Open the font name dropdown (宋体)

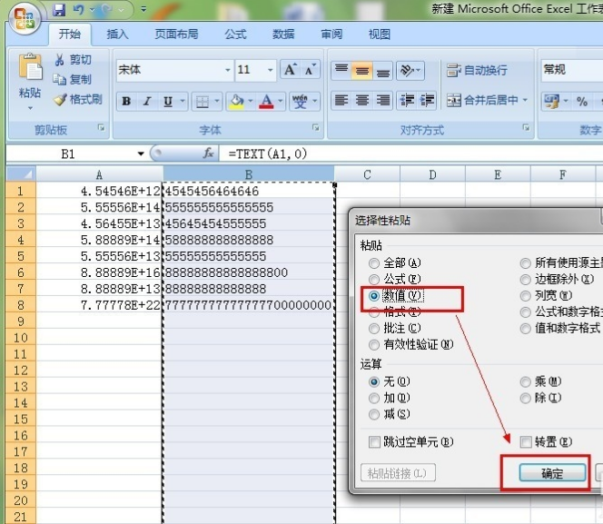227,70
